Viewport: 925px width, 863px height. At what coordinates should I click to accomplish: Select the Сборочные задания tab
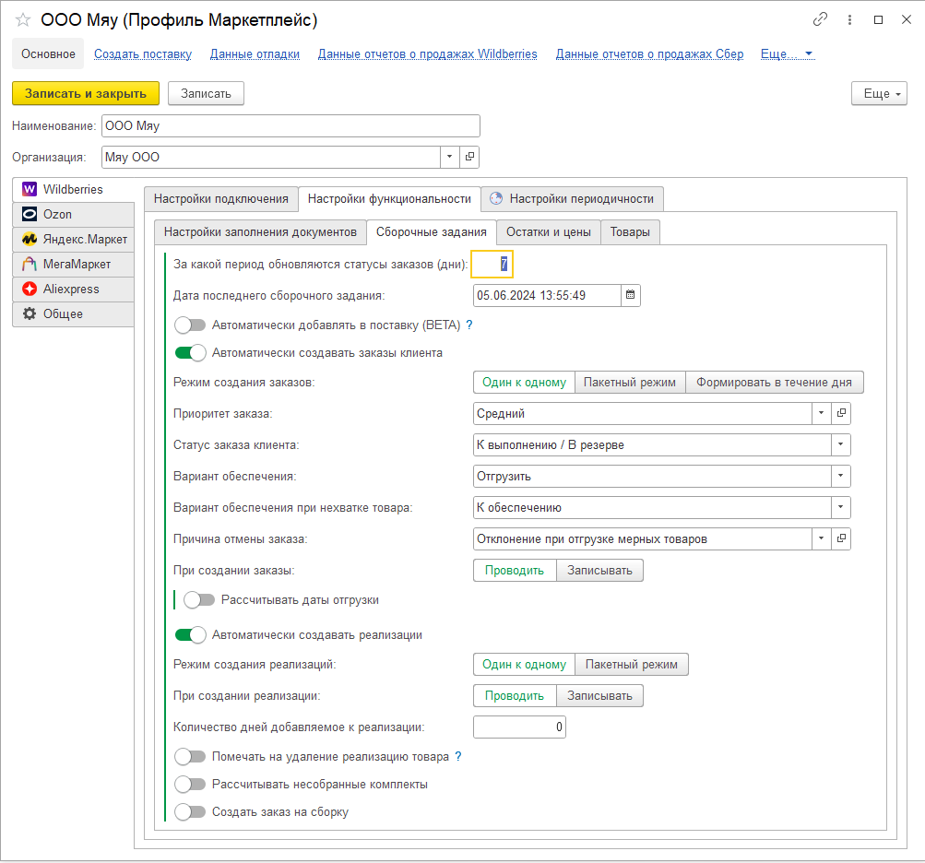(x=432, y=231)
